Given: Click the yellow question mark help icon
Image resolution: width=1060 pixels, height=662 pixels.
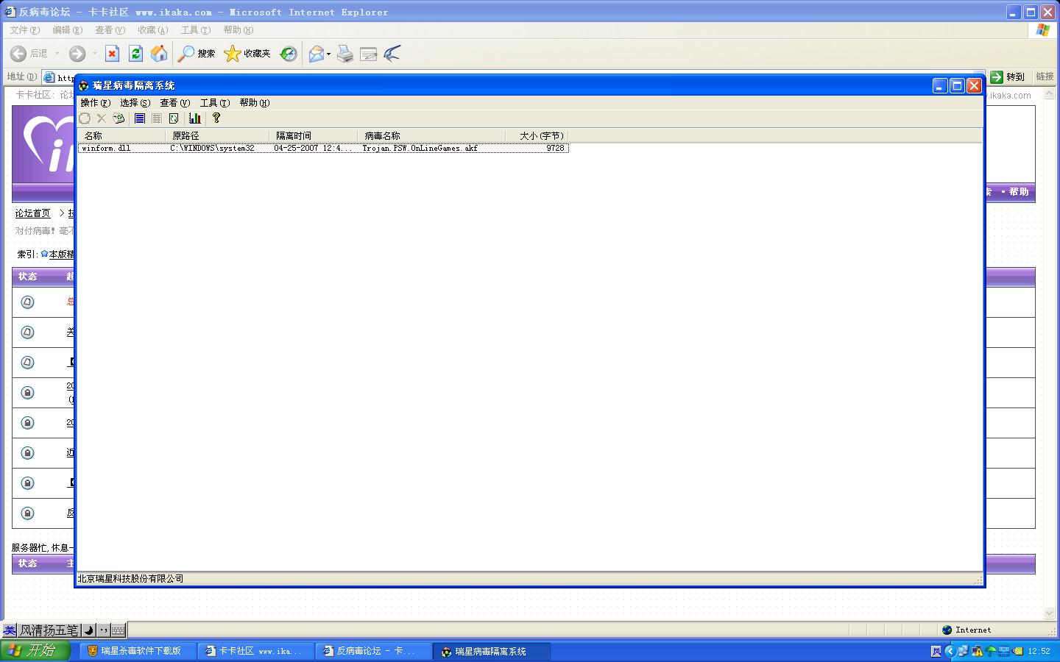Looking at the screenshot, I should pos(216,118).
